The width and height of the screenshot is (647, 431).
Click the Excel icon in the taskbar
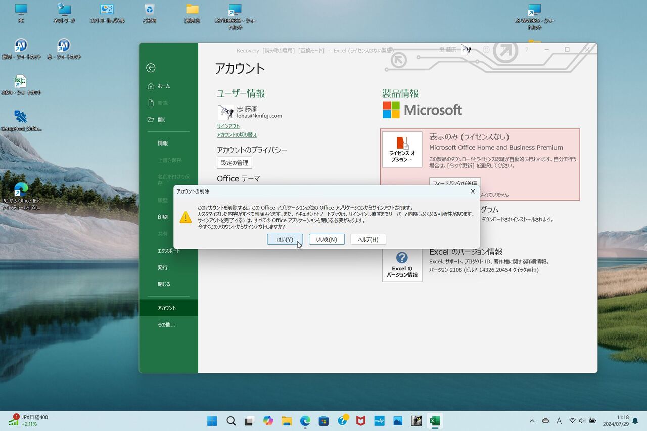point(435,421)
